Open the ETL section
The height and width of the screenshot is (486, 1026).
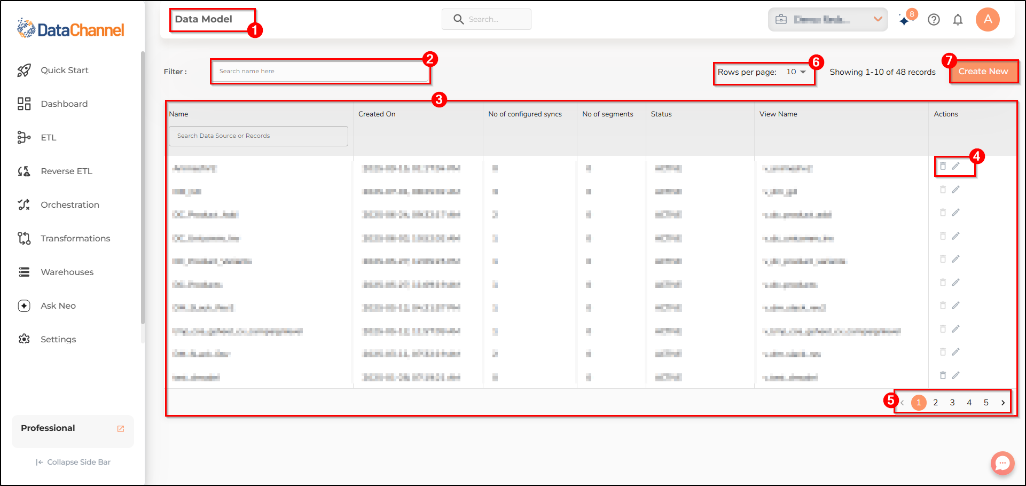pos(37,137)
